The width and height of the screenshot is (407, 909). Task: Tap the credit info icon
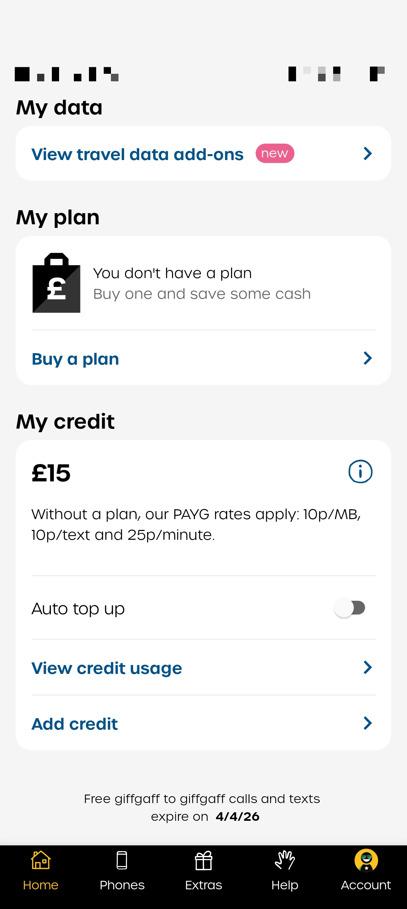[360, 472]
